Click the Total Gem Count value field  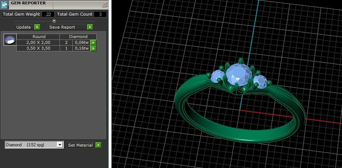100,14
